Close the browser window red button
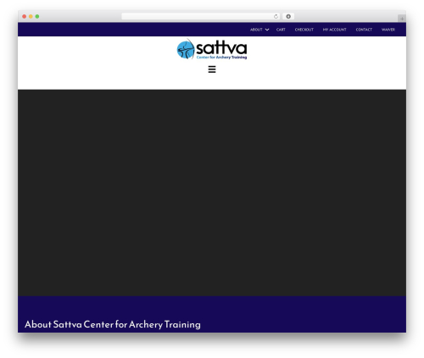The height and width of the screenshot is (358, 424). coord(25,16)
